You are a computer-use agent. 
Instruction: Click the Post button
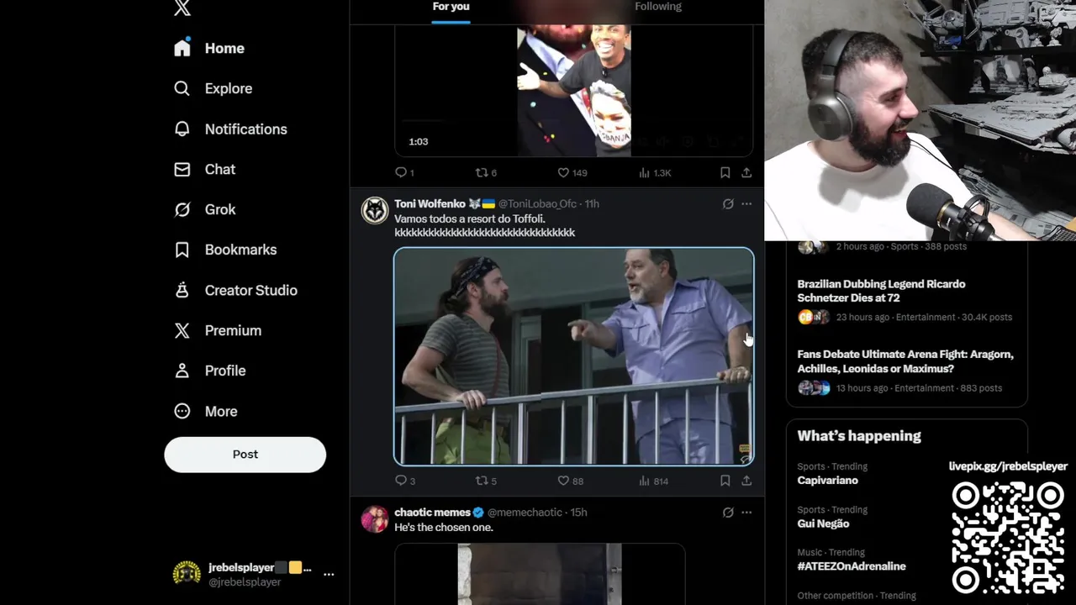(x=245, y=454)
